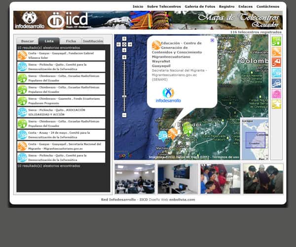Open Sobre Telecentros in the top menu
Screen dimensions: 296x247
coord(164,6)
